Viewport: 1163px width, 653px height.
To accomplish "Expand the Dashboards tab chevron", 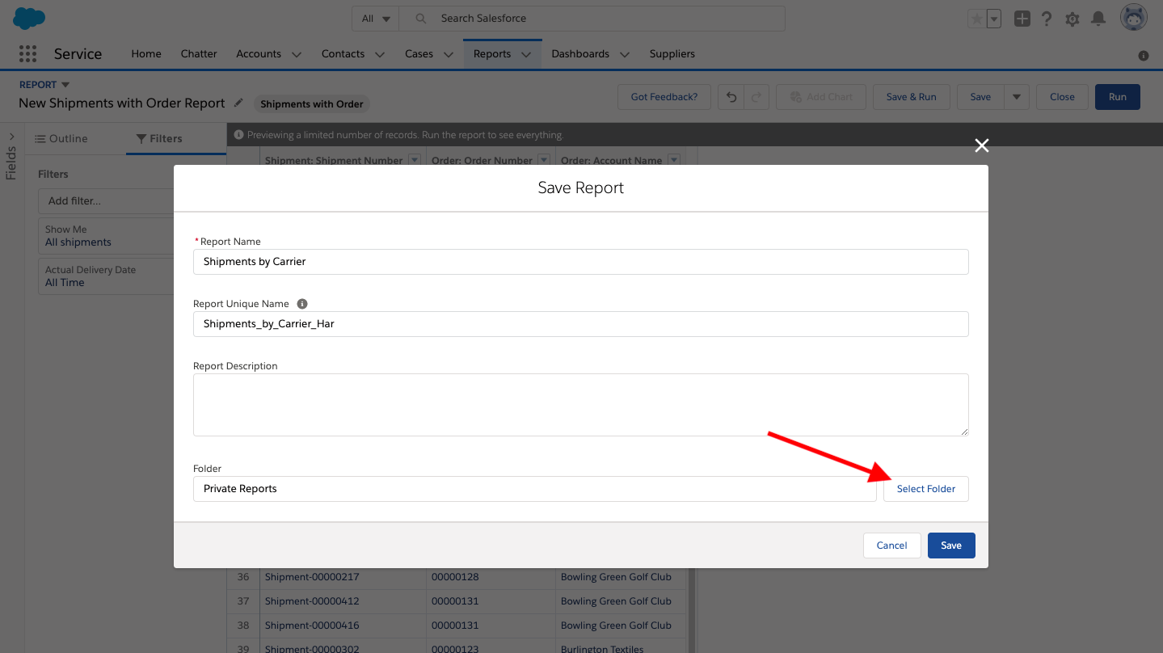I will (x=624, y=54).
